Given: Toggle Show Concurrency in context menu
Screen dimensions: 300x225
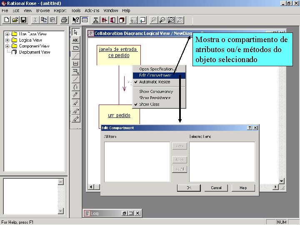Looking at the screenshot, I should coord(159,91).
